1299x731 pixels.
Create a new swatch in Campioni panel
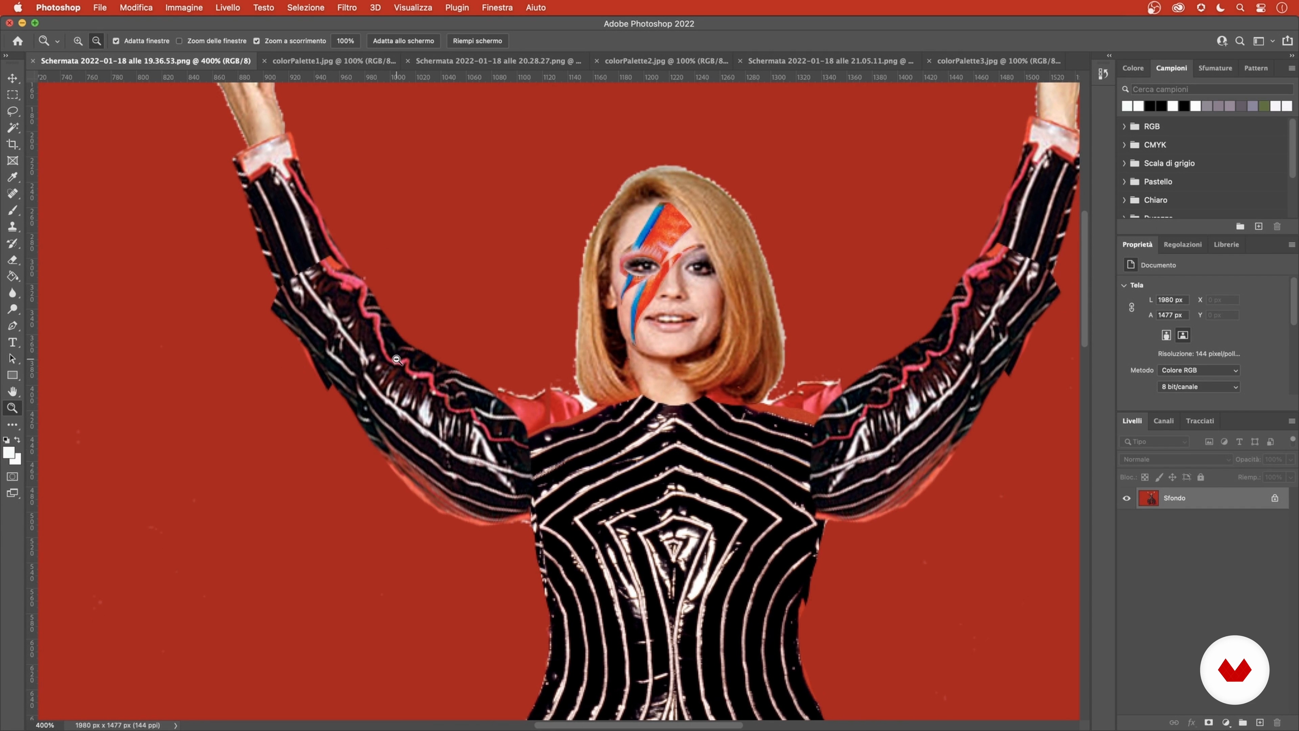click(x=1259, y=226)
